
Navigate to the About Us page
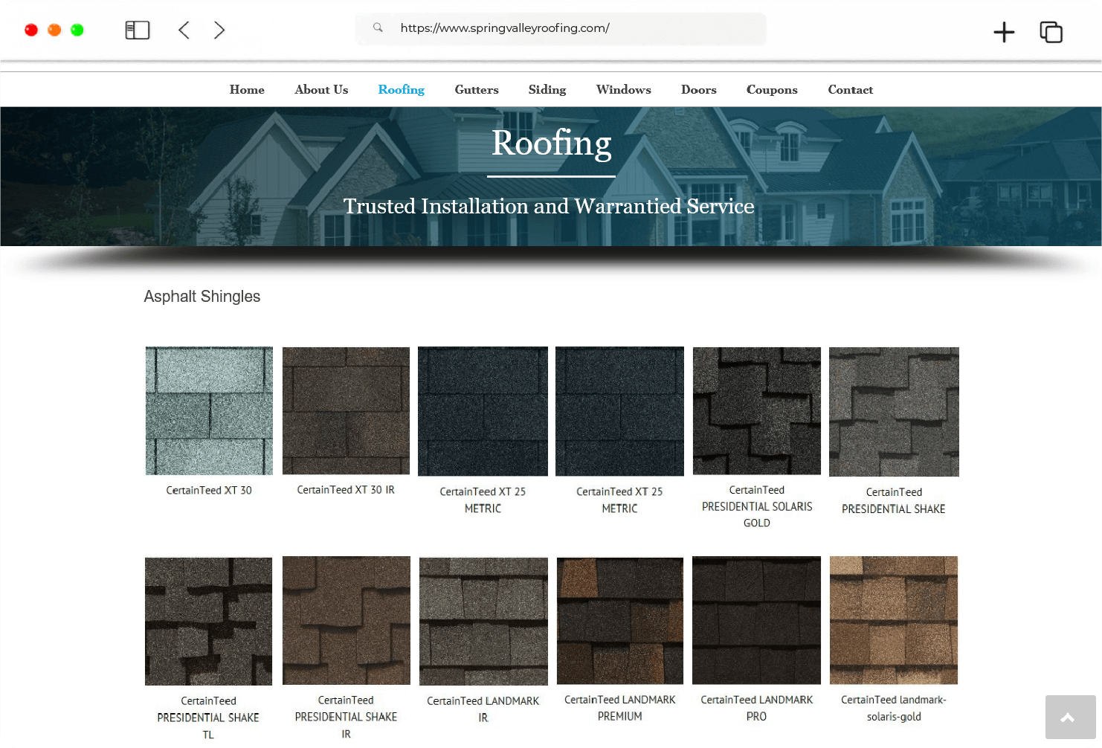click(321, 90)
